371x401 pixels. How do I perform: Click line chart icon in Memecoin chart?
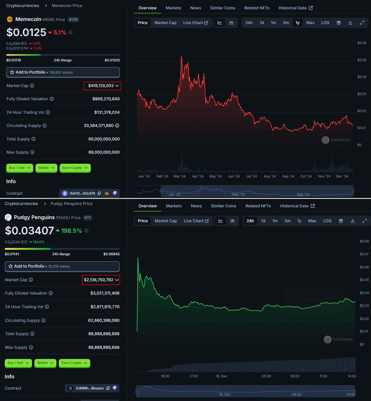pos(220,23)
